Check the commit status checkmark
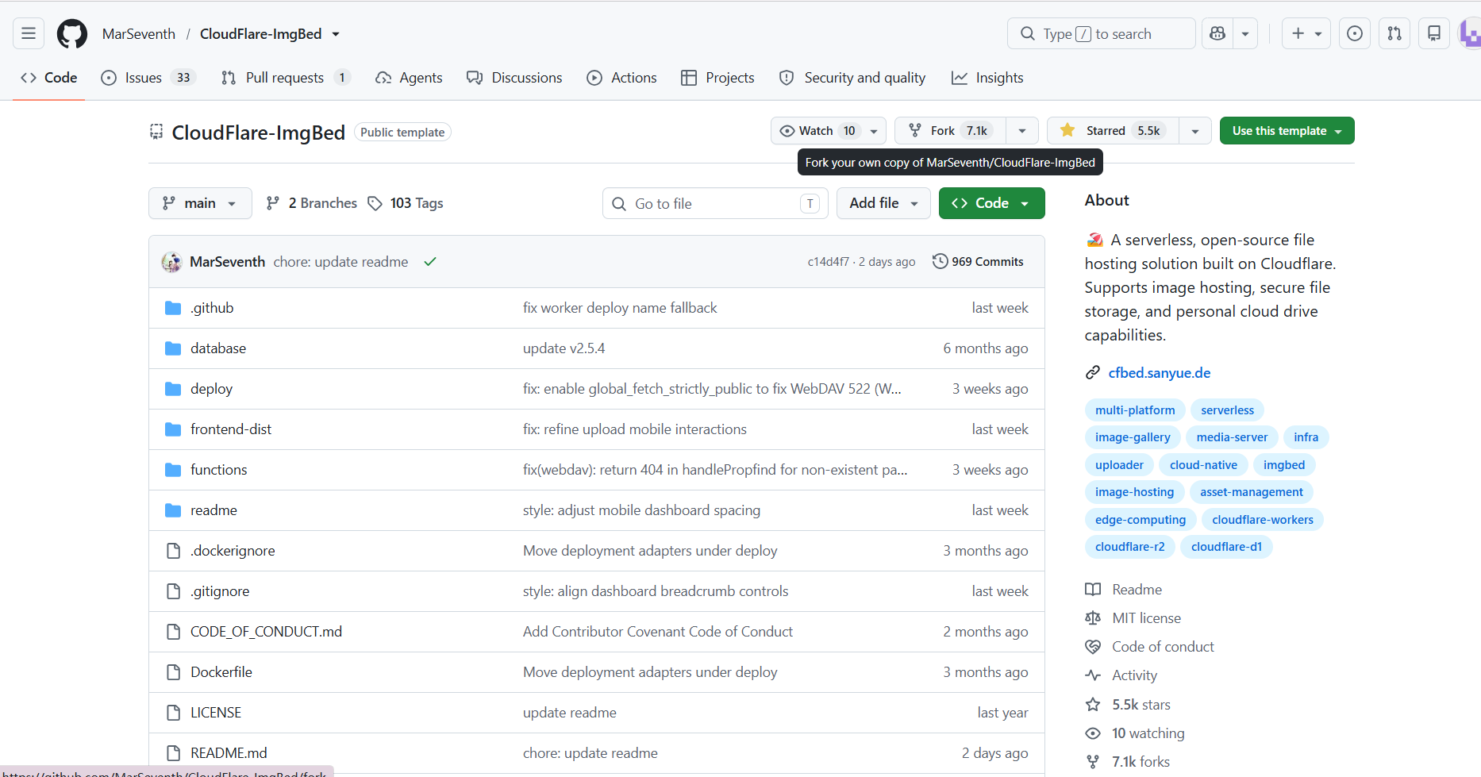This screenshot has height=777, width=1481. pos(430,262)
